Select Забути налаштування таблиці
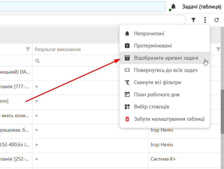The width and height of the screenshot is (224, 169). point(165,119)
